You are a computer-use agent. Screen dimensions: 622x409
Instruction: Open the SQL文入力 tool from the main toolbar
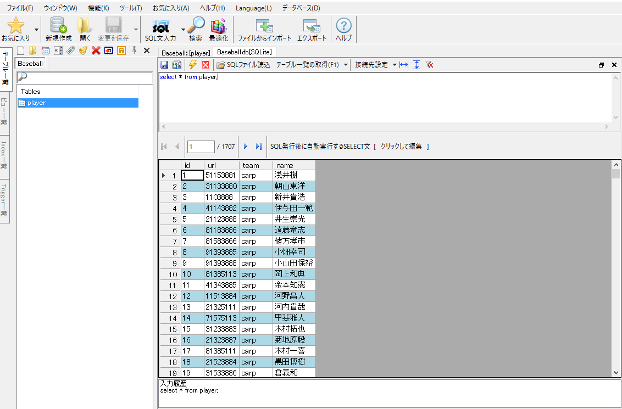(x=160, y=29)
